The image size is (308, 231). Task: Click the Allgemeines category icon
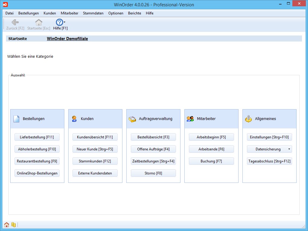coord(248,119)
